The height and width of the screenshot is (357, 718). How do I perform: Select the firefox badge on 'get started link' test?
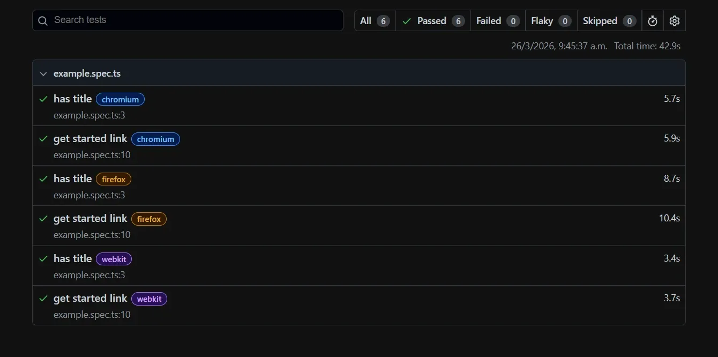[x=149, y=219]
